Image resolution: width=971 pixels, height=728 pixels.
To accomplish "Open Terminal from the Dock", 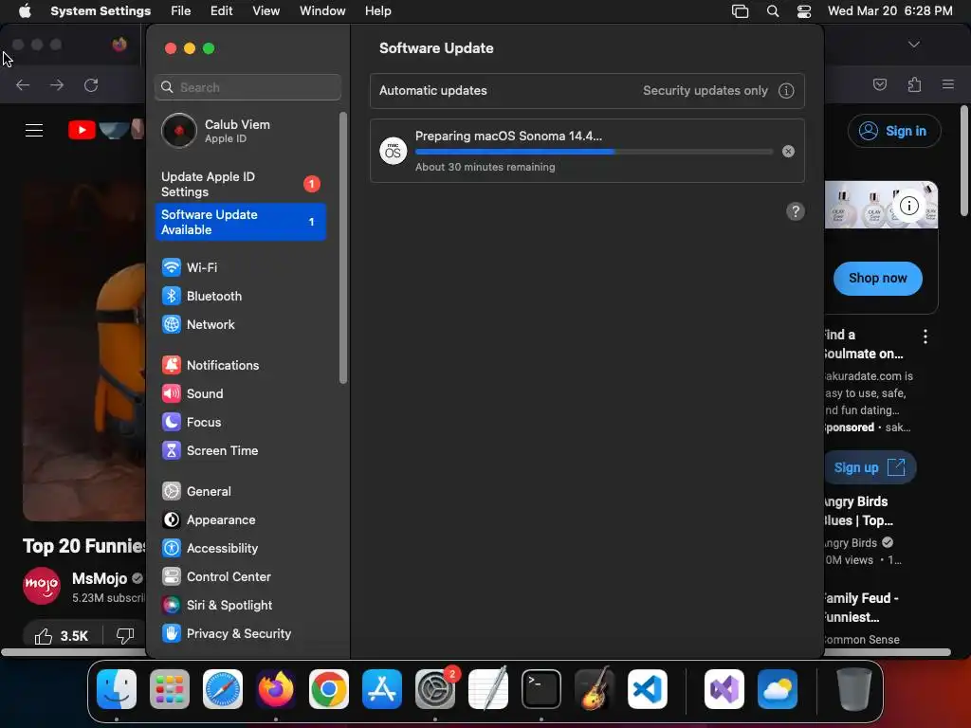I will tap(541, 689).
